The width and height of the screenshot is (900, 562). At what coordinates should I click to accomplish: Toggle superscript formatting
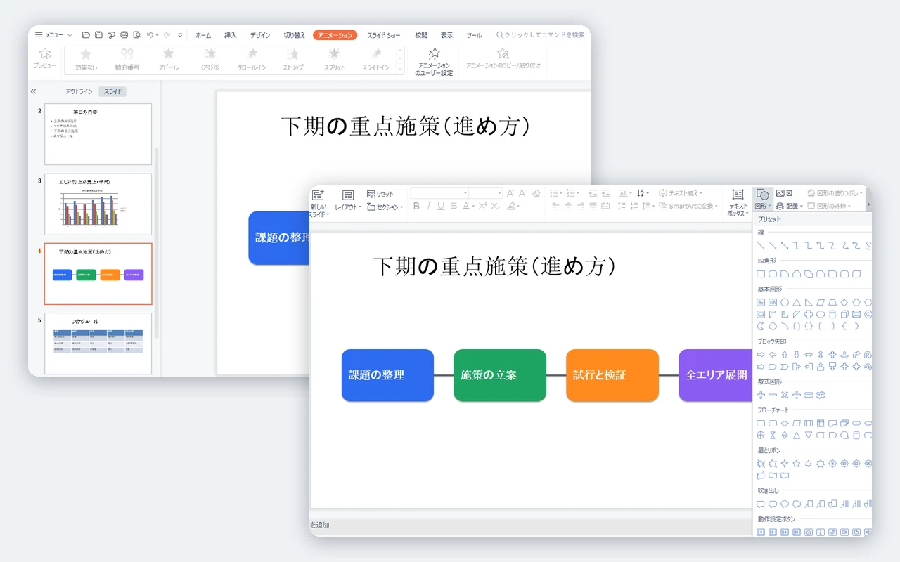pos(483,206)
